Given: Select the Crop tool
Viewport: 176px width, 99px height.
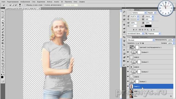Looking at the screenshot, I should (x=3, y=23).
